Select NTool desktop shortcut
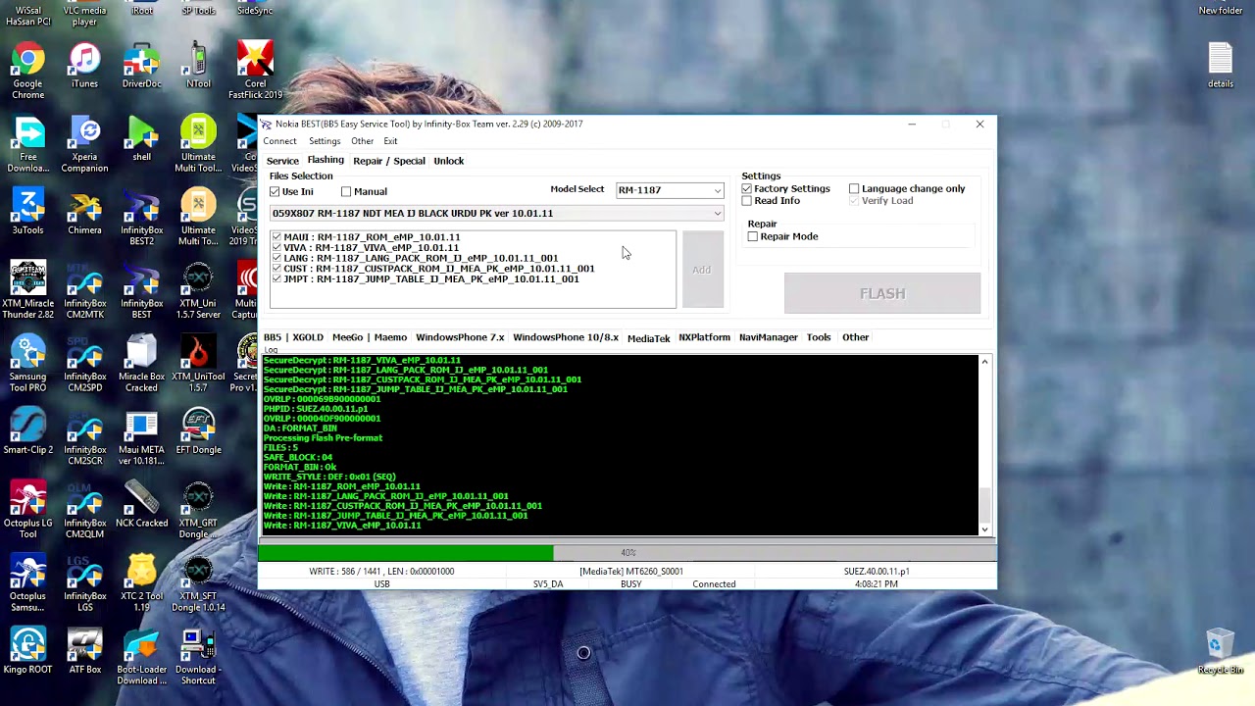The image size is (1255, 706). click(198, 66)
